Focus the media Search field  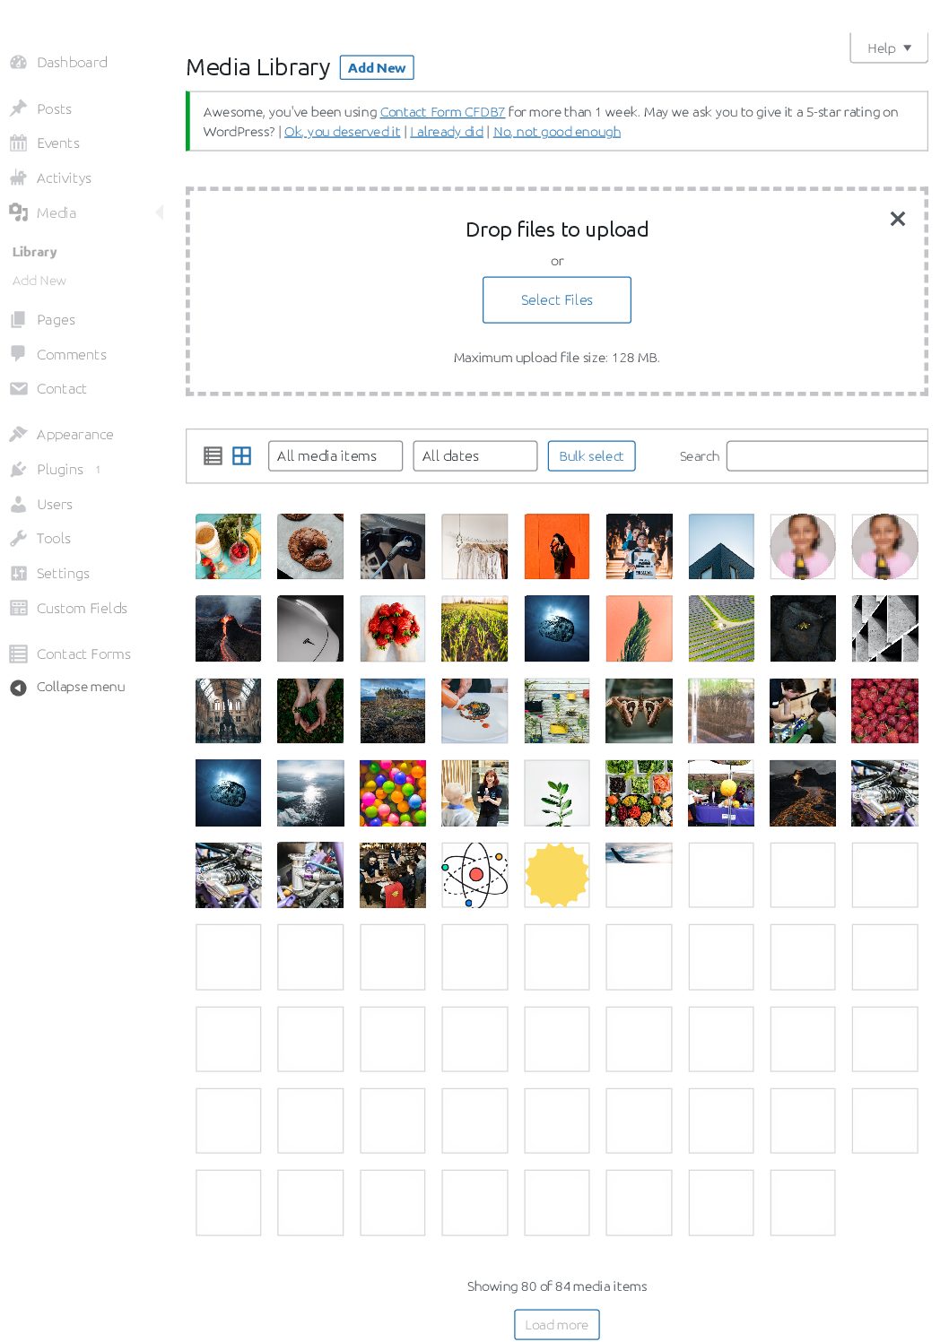pos(827,455)
